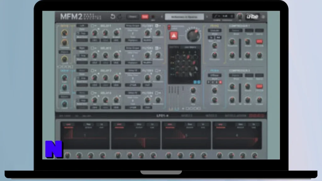Click the link icon next to Delay 3 label

click(93, 71)
